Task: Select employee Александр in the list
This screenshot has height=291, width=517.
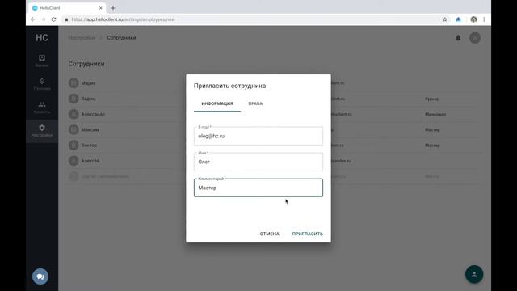Action: click(93, 114)
